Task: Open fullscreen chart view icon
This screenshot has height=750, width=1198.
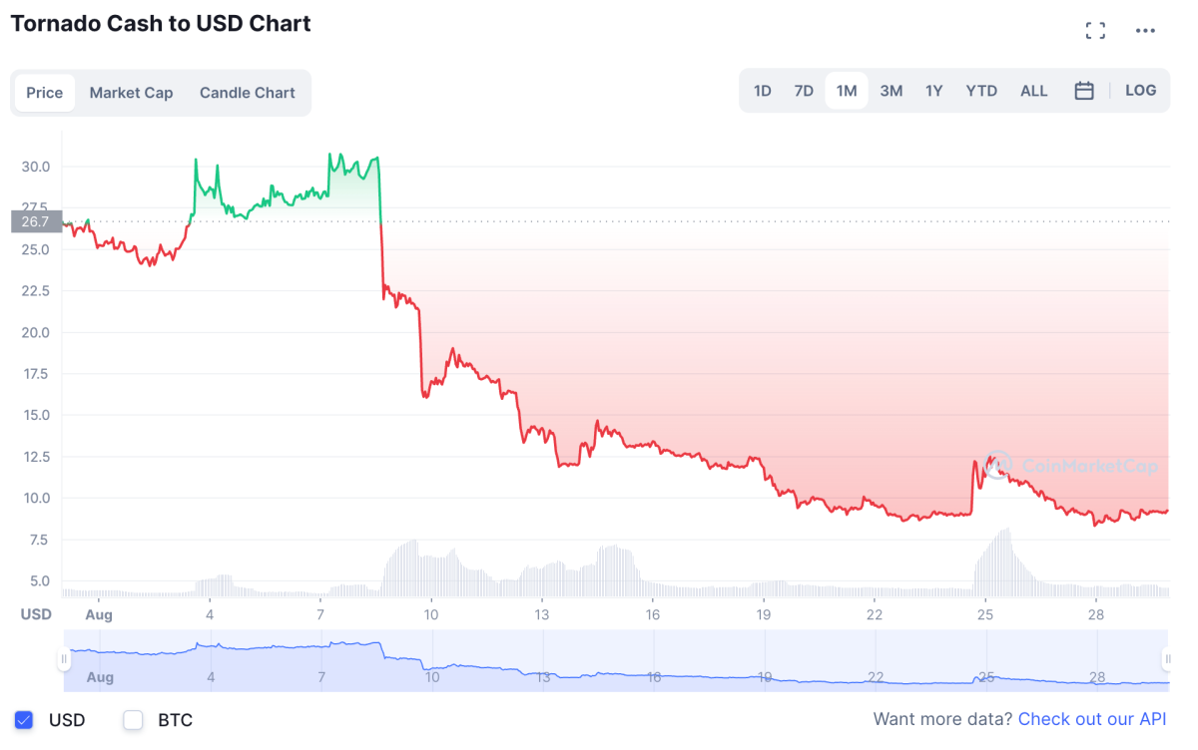Action: tap(1095, 31)
